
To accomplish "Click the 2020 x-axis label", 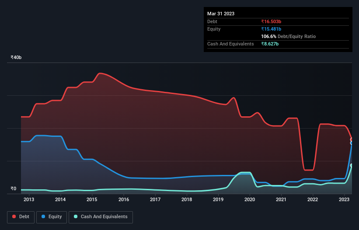I will click(x=250, y=199).
